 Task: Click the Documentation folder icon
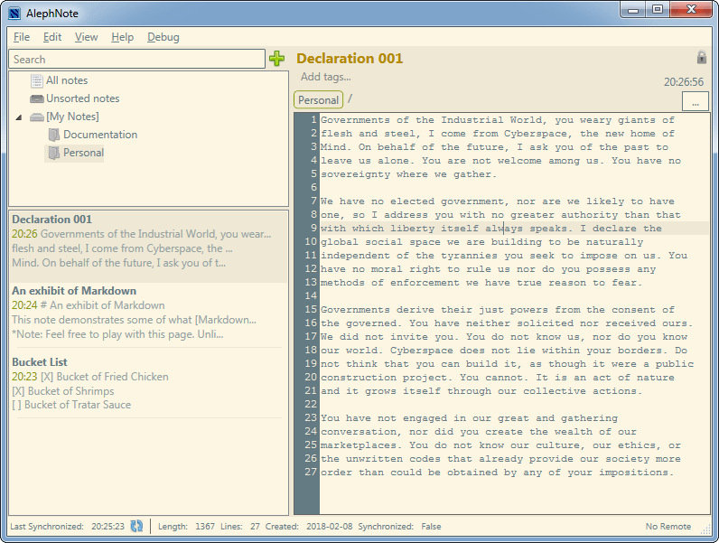(x=54, y=135)
